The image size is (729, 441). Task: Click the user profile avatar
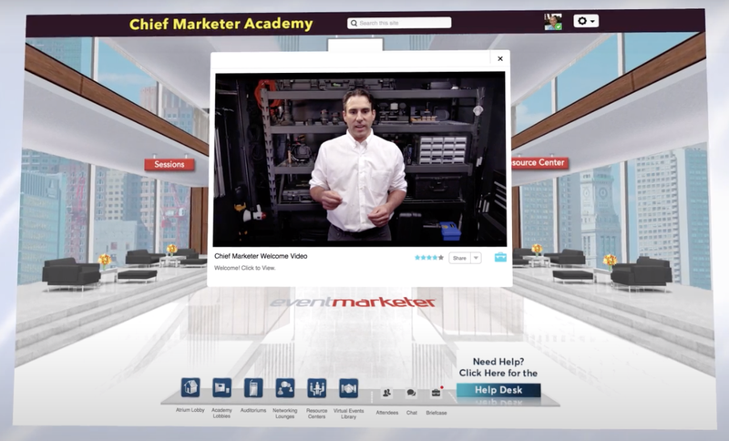(553, 22)
